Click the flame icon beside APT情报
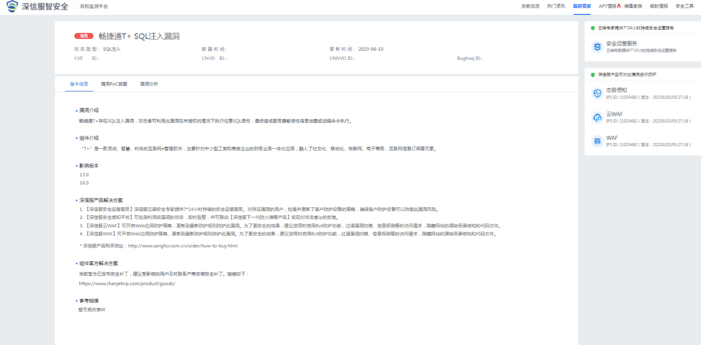Screen dimensions: 701x345 pos(619,6)
